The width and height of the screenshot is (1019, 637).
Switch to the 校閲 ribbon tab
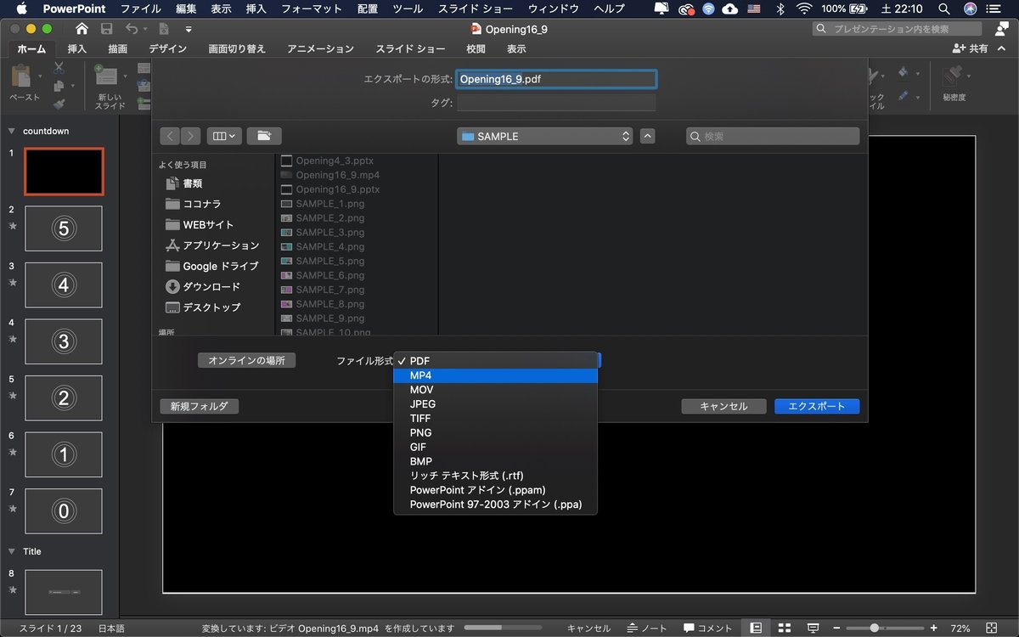pos(476,49)
